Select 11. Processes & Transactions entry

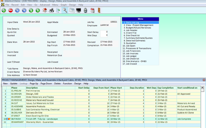[140, 48]
